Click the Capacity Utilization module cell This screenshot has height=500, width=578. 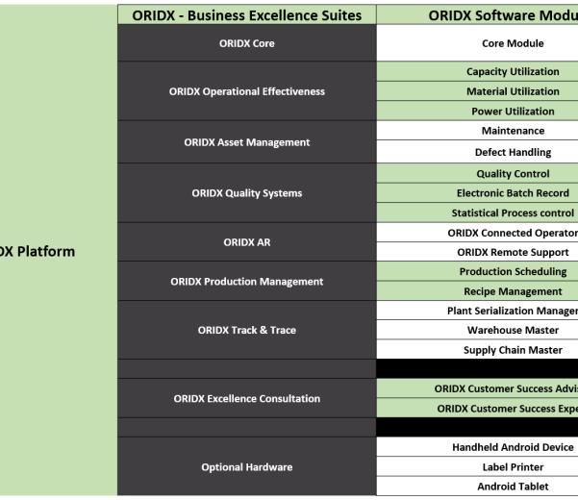[512, 72]
